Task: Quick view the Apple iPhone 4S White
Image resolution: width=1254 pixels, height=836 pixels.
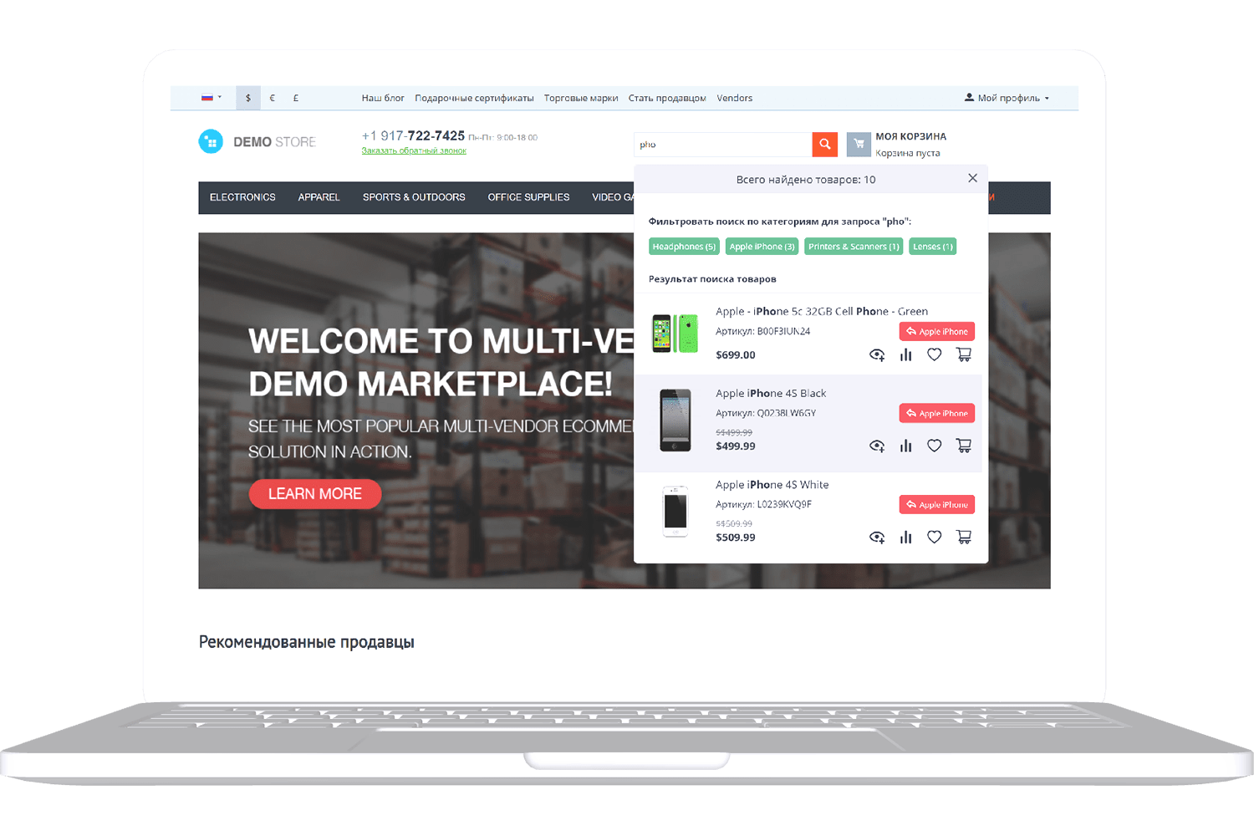Action: [877, 537]
